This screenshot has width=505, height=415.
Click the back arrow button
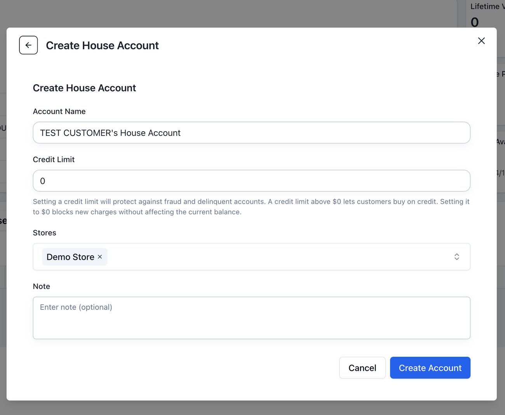[x=28, y=45]
